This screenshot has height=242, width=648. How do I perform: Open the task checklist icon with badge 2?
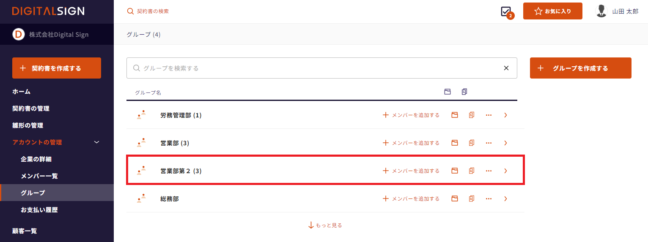pos(507,12)
